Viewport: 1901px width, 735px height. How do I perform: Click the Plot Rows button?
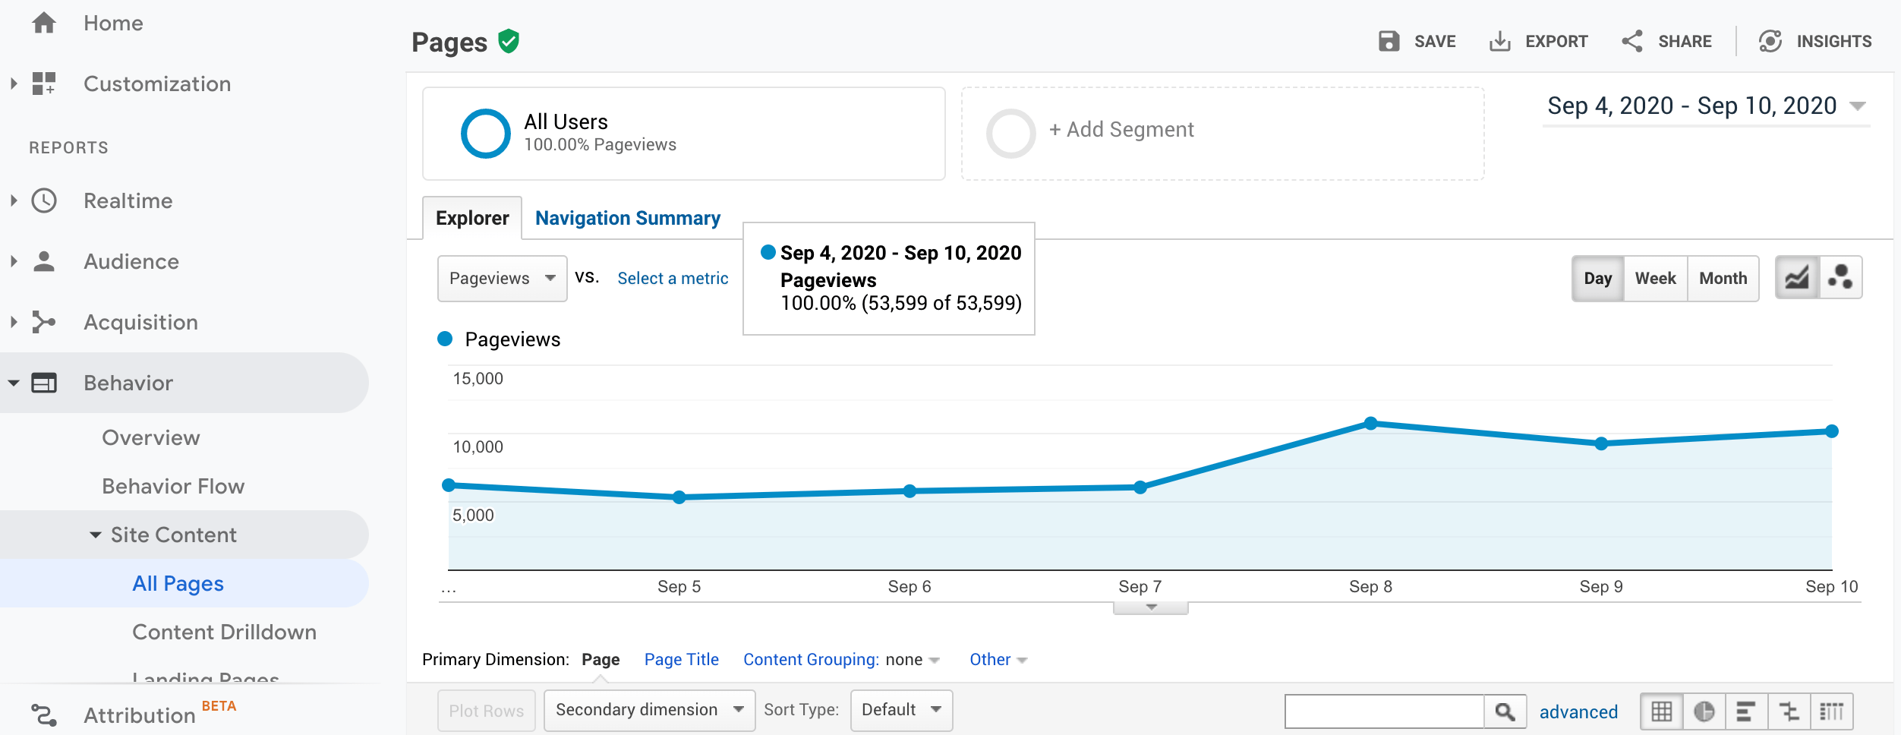pyautogui.click(x=487, y=711)
